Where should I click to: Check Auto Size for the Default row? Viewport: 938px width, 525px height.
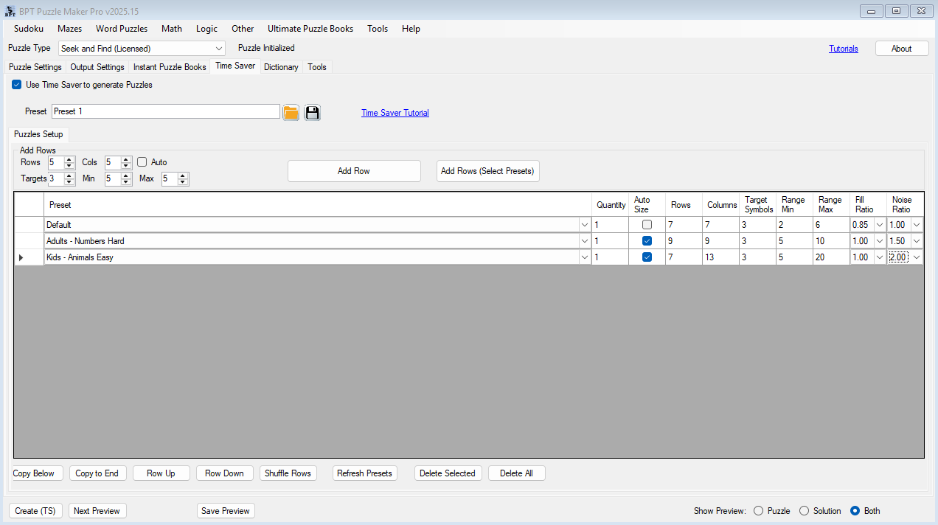coord(647,225)
